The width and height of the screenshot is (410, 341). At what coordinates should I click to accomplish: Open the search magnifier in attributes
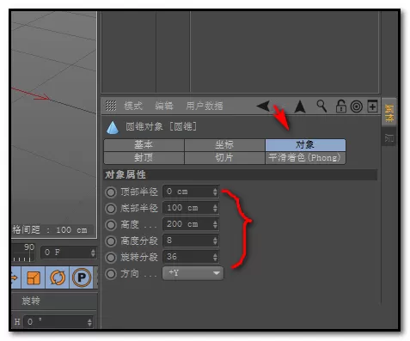321,106
